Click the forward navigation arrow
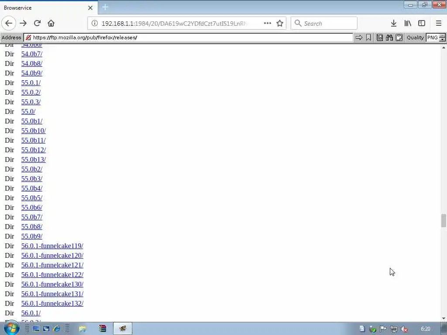This screenshot has width=447, height=335. point(23,23)
